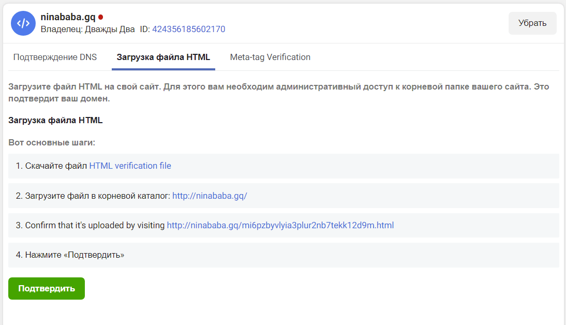Click step 2 text Загрузите файл в корневой каталог

(93, 196)
